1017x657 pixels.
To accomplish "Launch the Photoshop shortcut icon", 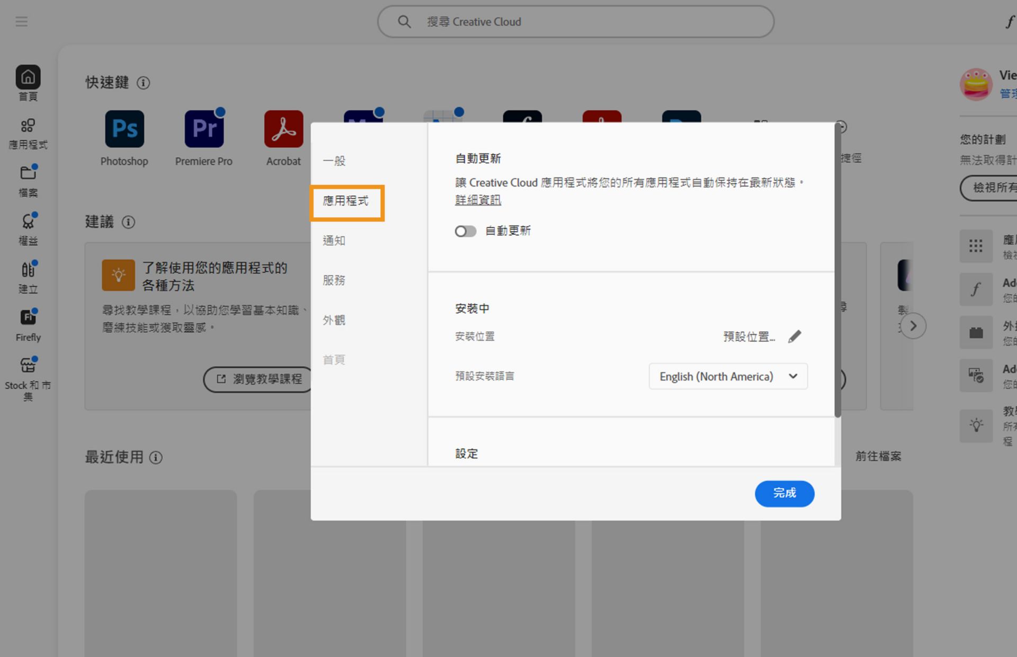I will (x=124, y=129).
